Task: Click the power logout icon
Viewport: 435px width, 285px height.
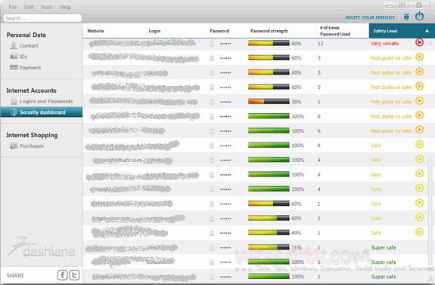Action: 419,17
